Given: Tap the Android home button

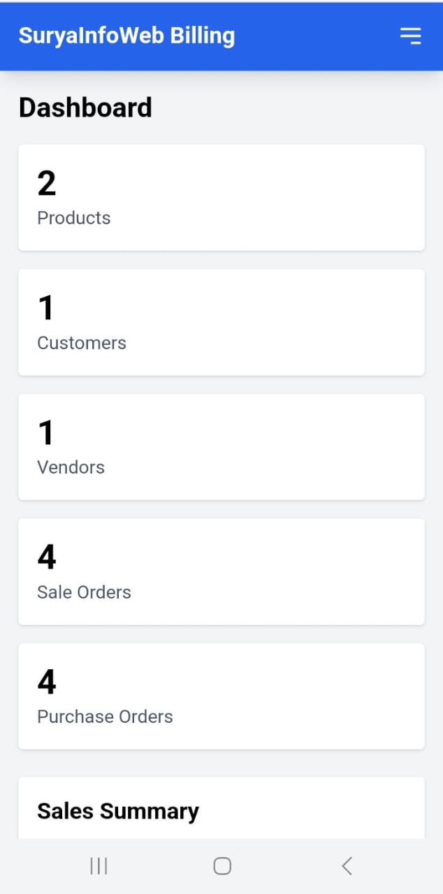Looking at the screenshot, I should coord(221,865).
